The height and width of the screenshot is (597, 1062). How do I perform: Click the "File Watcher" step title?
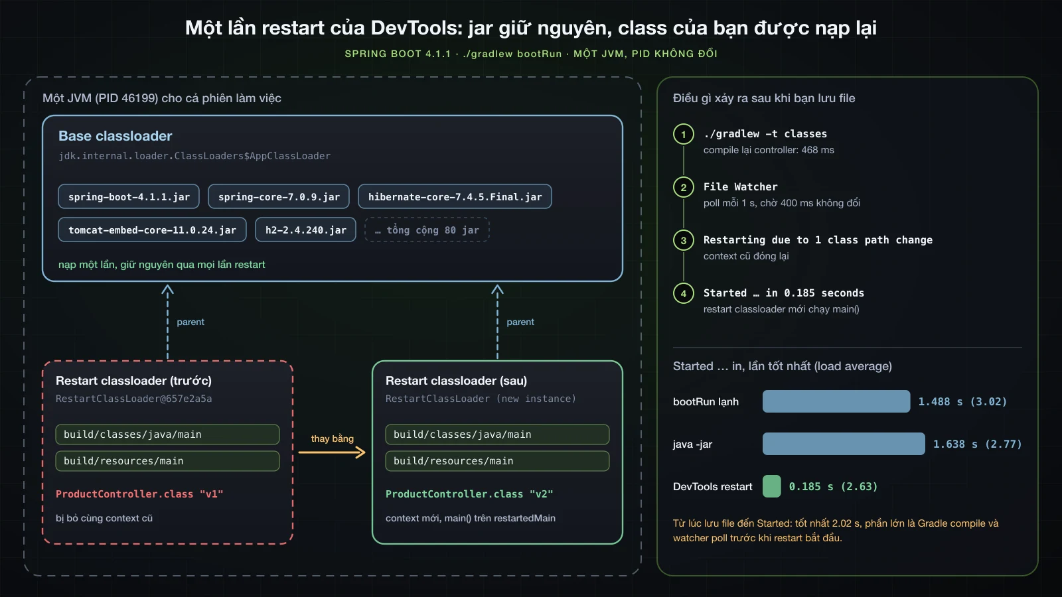click(740, 187)
